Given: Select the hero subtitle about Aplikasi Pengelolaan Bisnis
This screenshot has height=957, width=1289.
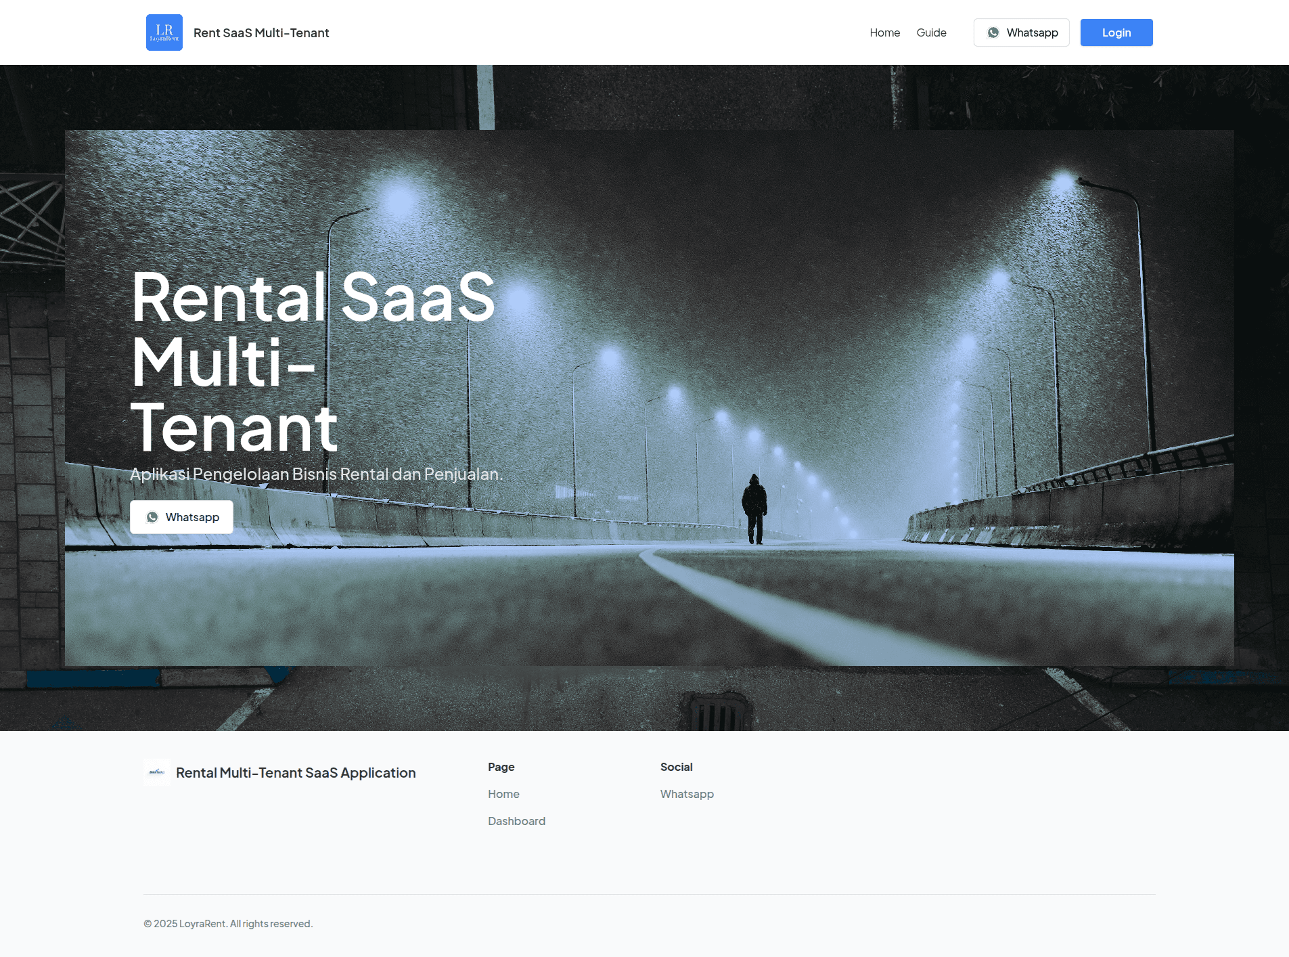Looking at the screenshot, I should [x=317, y=474].
